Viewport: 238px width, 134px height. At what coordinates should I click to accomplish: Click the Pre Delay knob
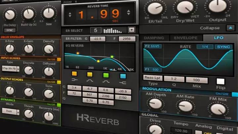pos(10,14)
